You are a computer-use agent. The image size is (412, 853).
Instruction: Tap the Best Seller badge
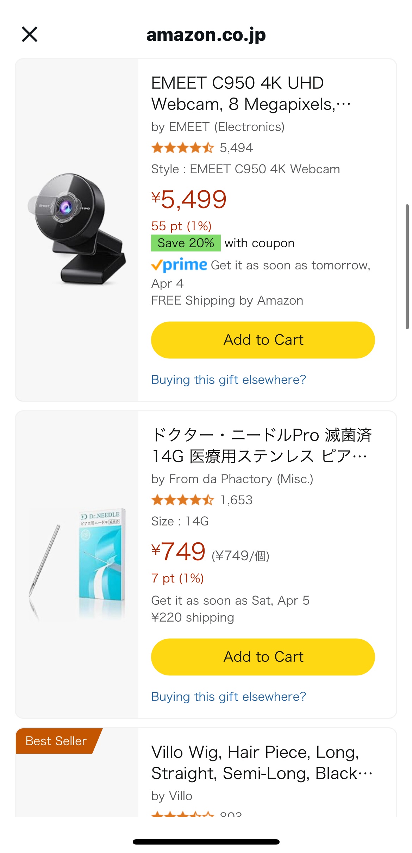[x=56, y=741]
